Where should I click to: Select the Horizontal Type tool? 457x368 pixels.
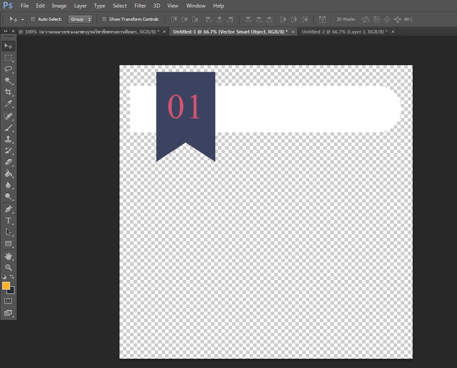point(8,221)
